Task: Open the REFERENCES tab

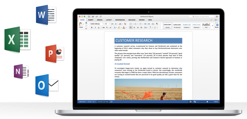Action: click(120, 20)
